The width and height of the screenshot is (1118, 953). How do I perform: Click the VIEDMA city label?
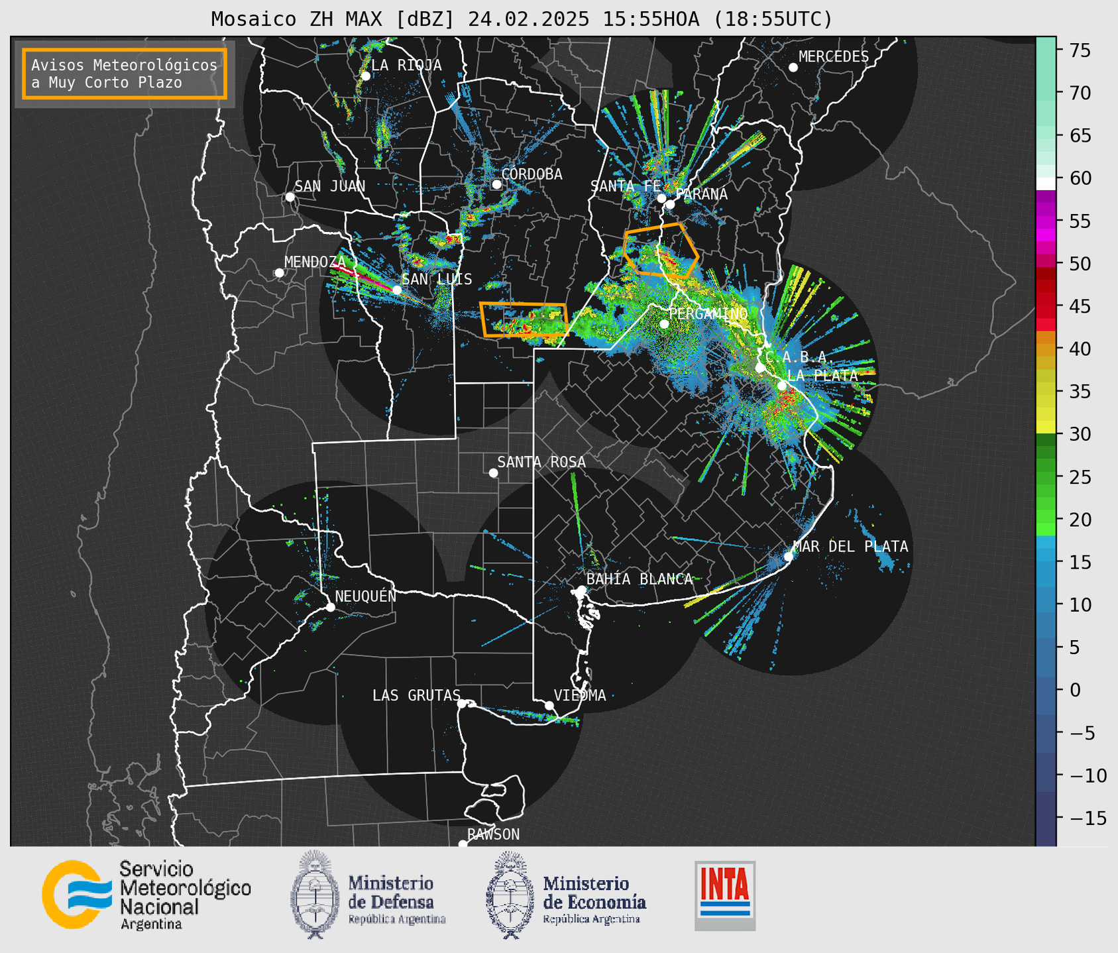point(580,695)
